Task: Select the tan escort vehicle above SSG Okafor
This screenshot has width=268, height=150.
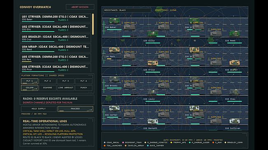Action: pos(234,63)
